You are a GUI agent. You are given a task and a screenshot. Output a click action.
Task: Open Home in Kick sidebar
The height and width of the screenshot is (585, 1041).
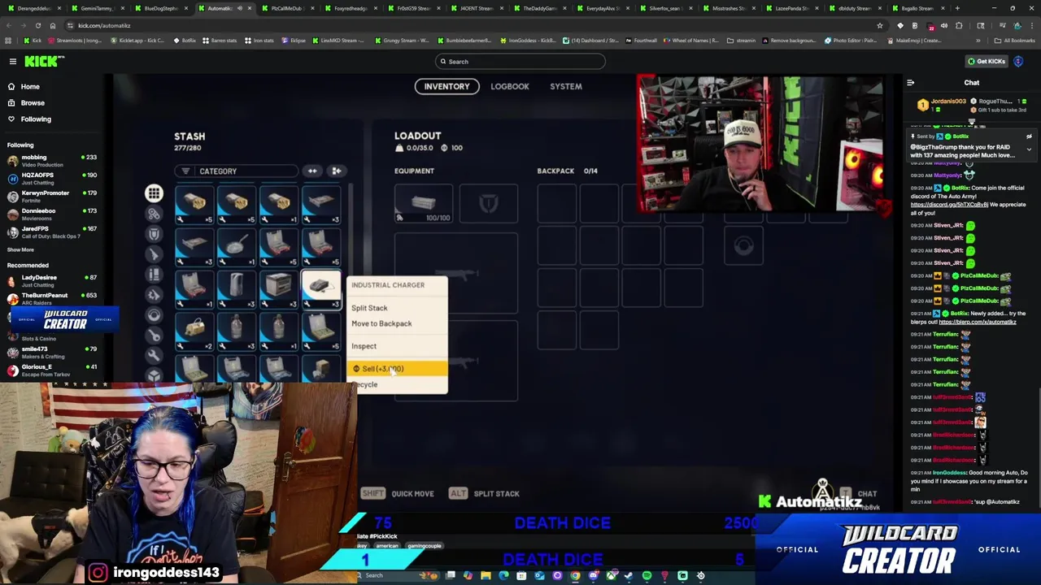(x=30, y=86)
